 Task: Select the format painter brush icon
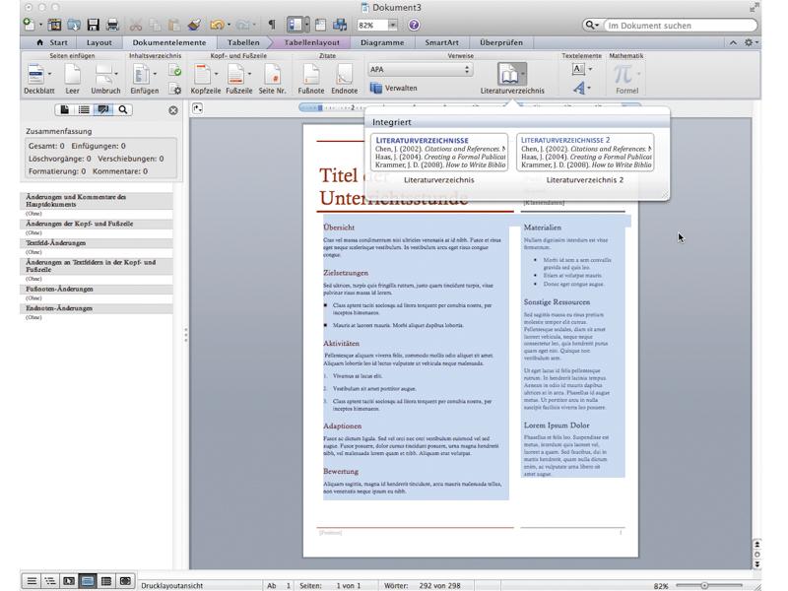tap(194, 25)
